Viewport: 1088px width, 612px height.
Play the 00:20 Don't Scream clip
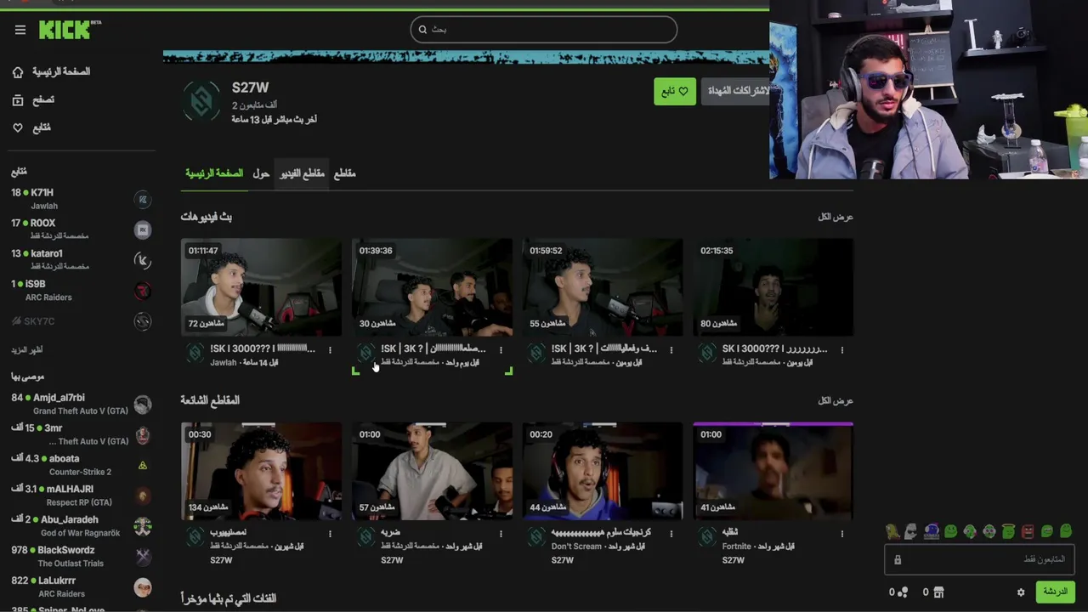click(x=603, y=471)
